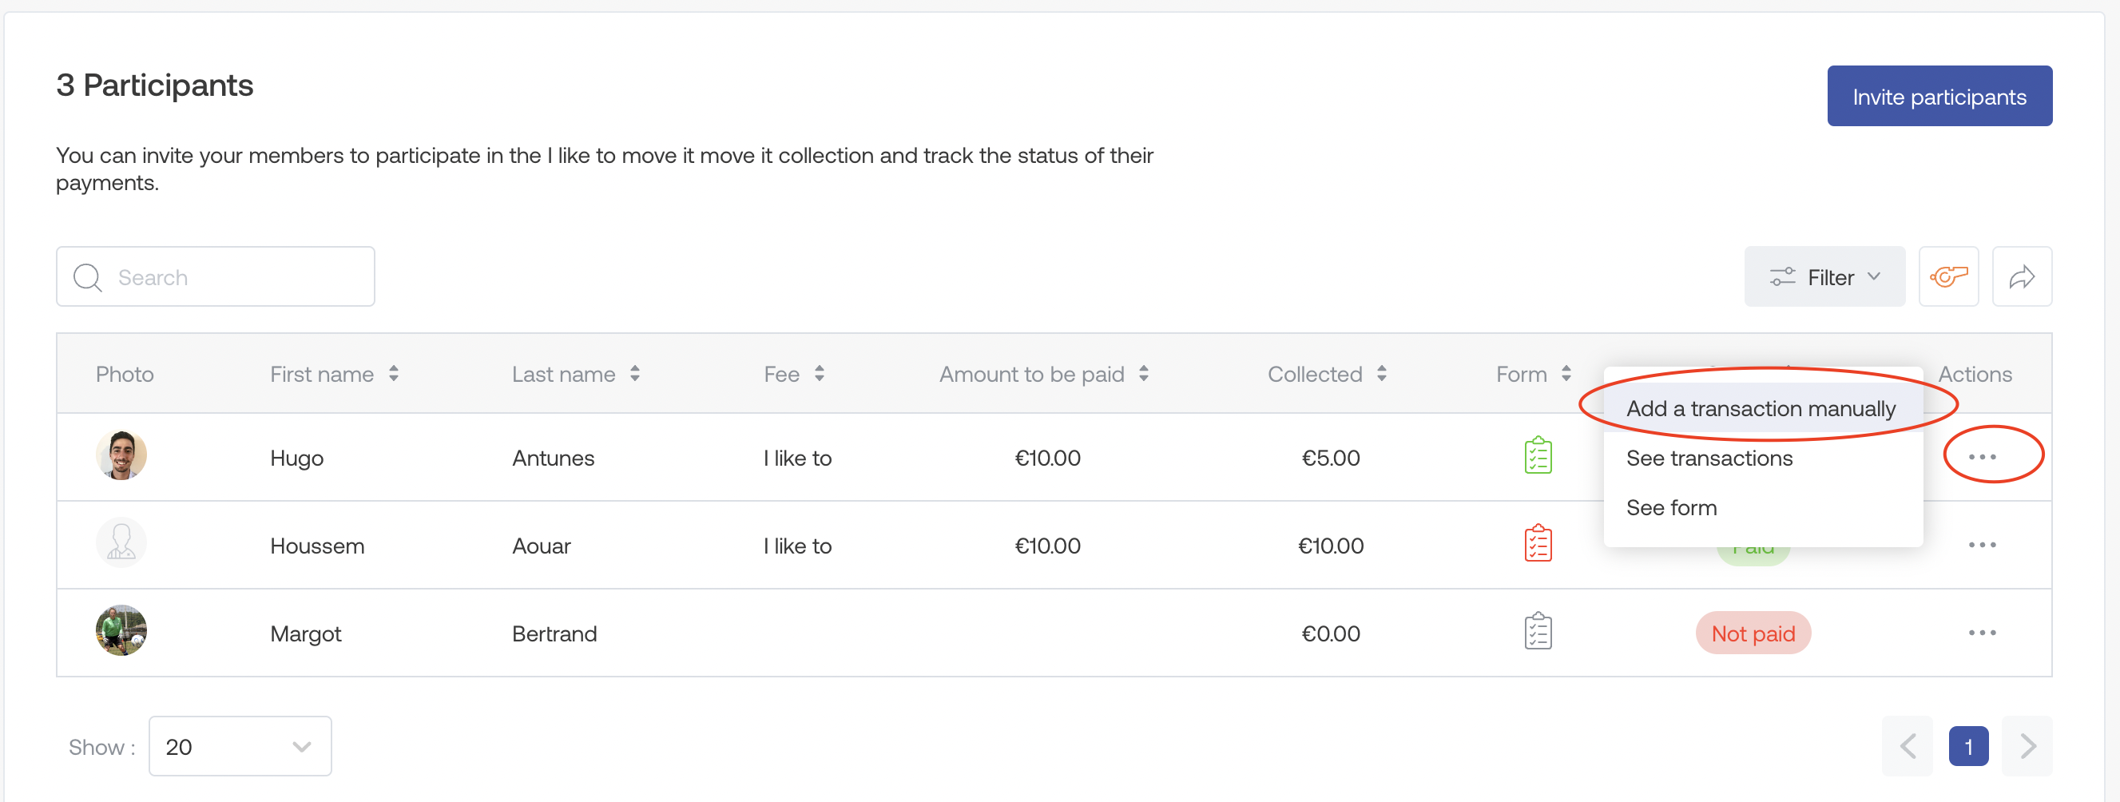Viewport: 2120px width, 802px height.
Task: Open Margot's grey form clipboard icon
Action: click(x=1538, y=633)
